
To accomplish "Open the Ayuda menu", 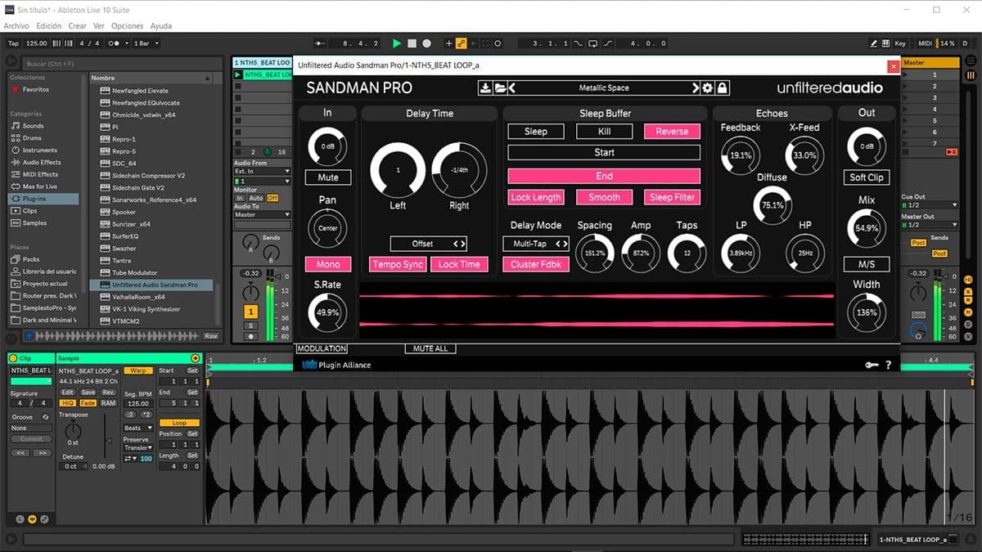I will [161, 26].
